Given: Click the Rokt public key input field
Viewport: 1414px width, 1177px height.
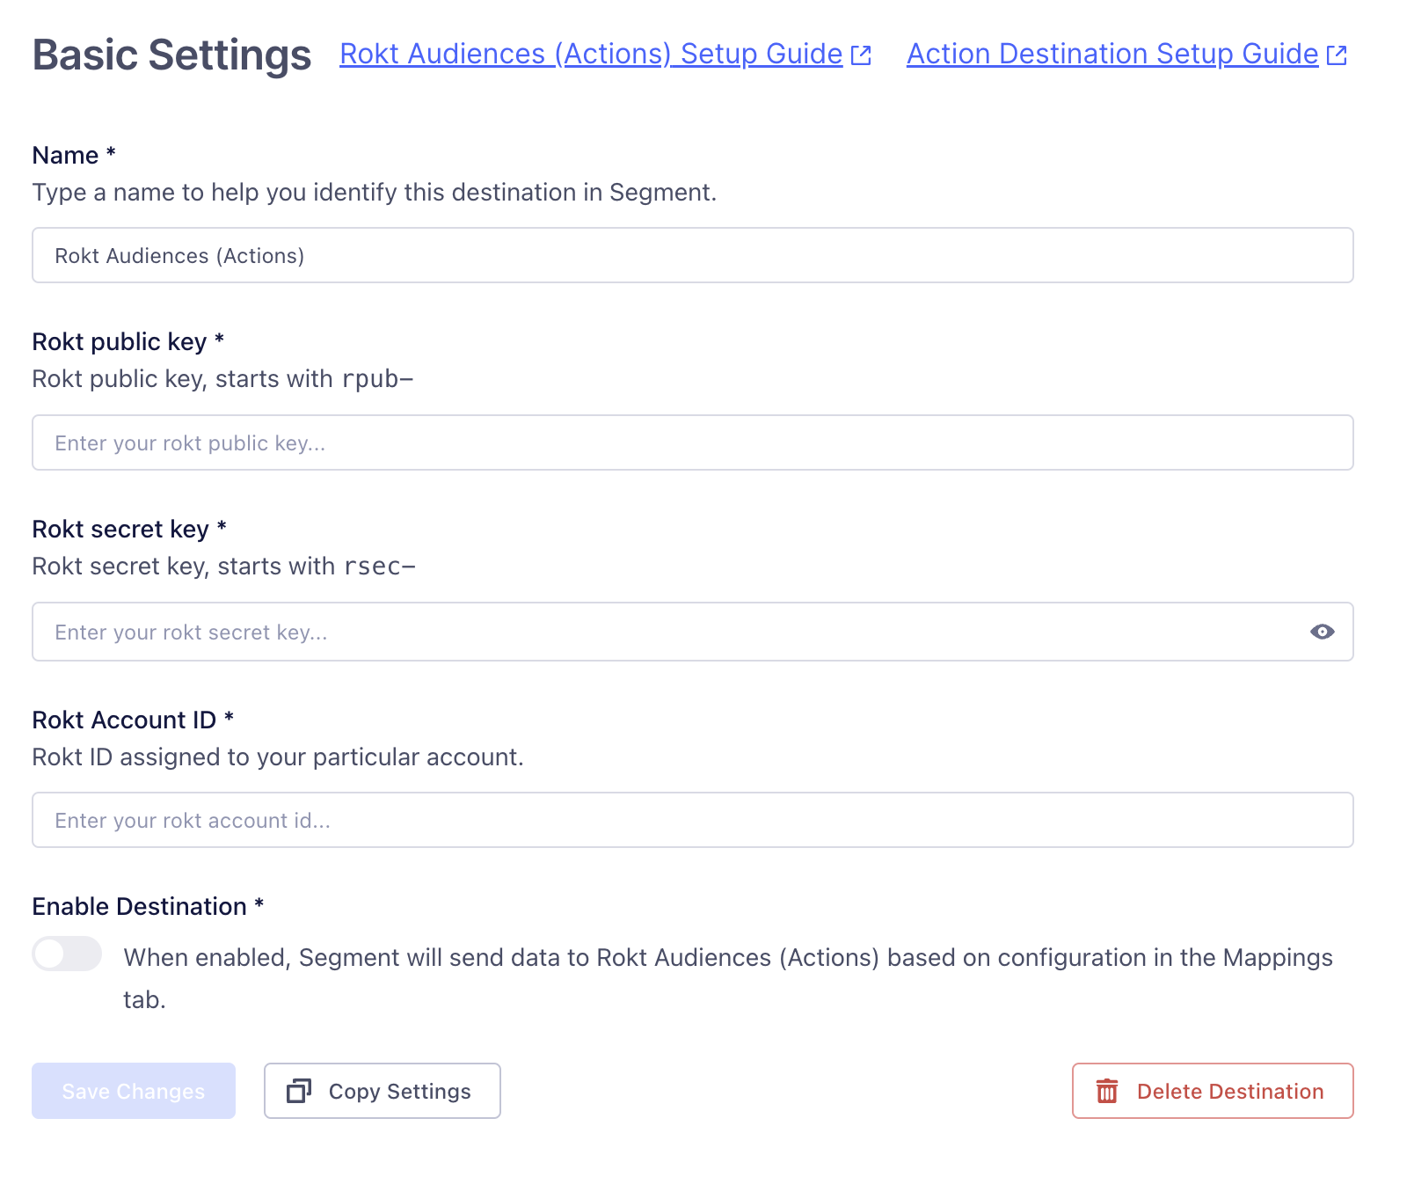Looking at the screenshot, I should click(693, 442).
